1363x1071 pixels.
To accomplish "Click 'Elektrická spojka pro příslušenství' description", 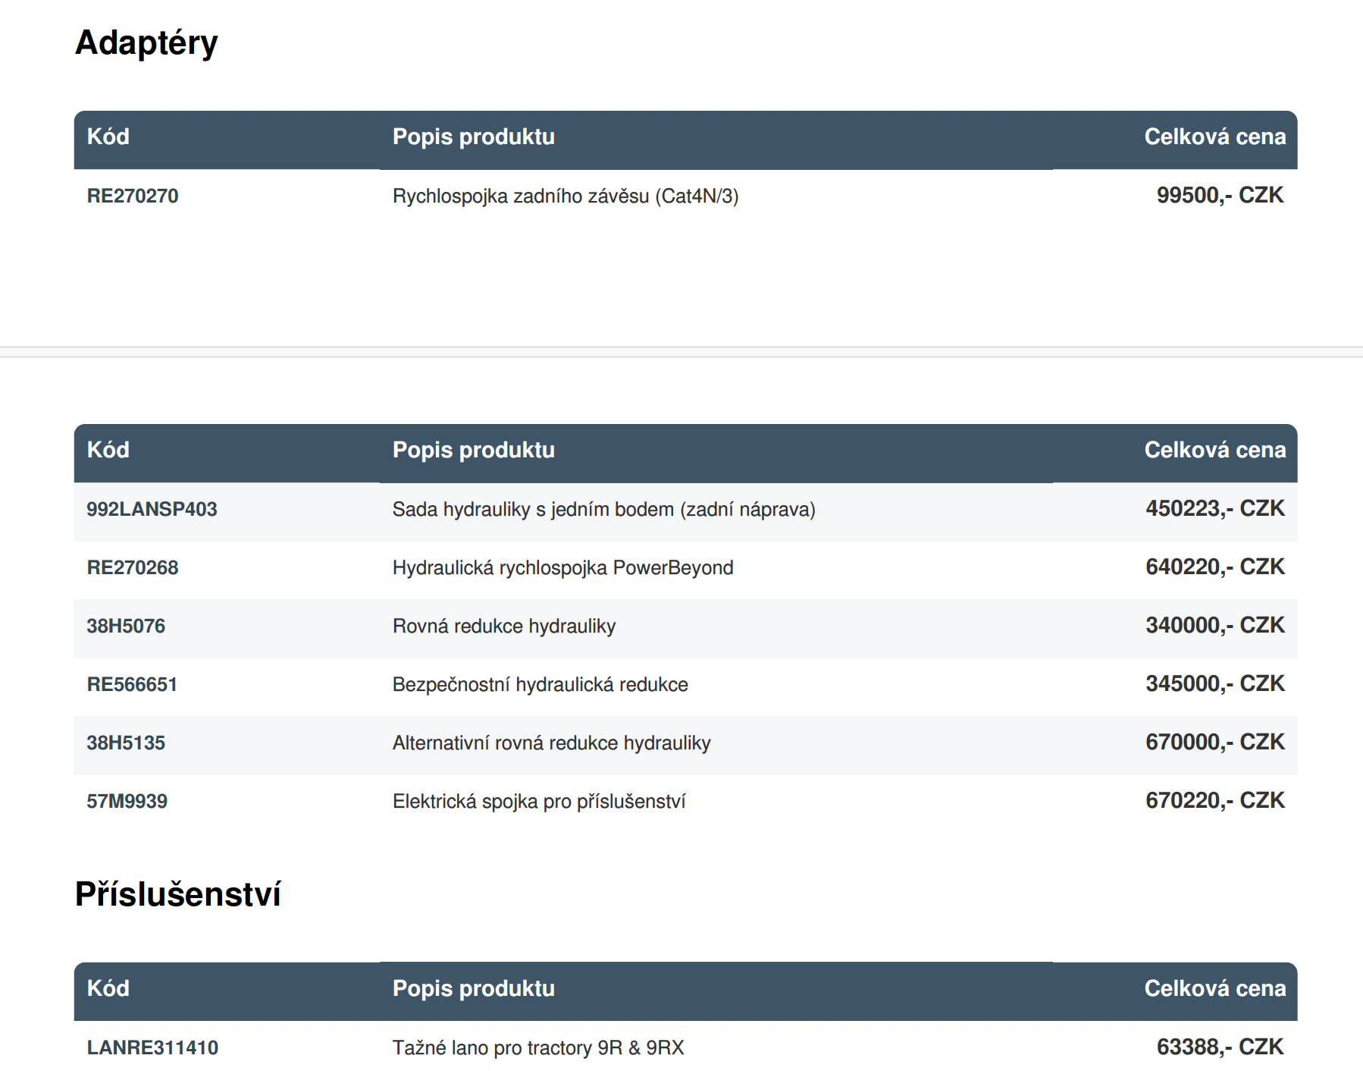I will point(539,801).
